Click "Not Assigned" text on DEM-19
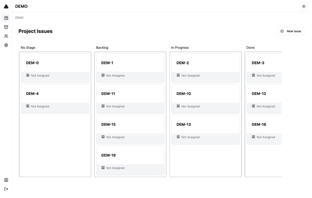Screen dimensions: 312x198 click(x=115, y=168)
